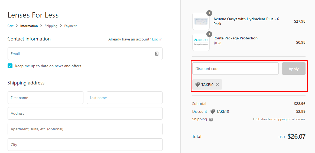Click the $28.96 subtotal value

point(300,104)
